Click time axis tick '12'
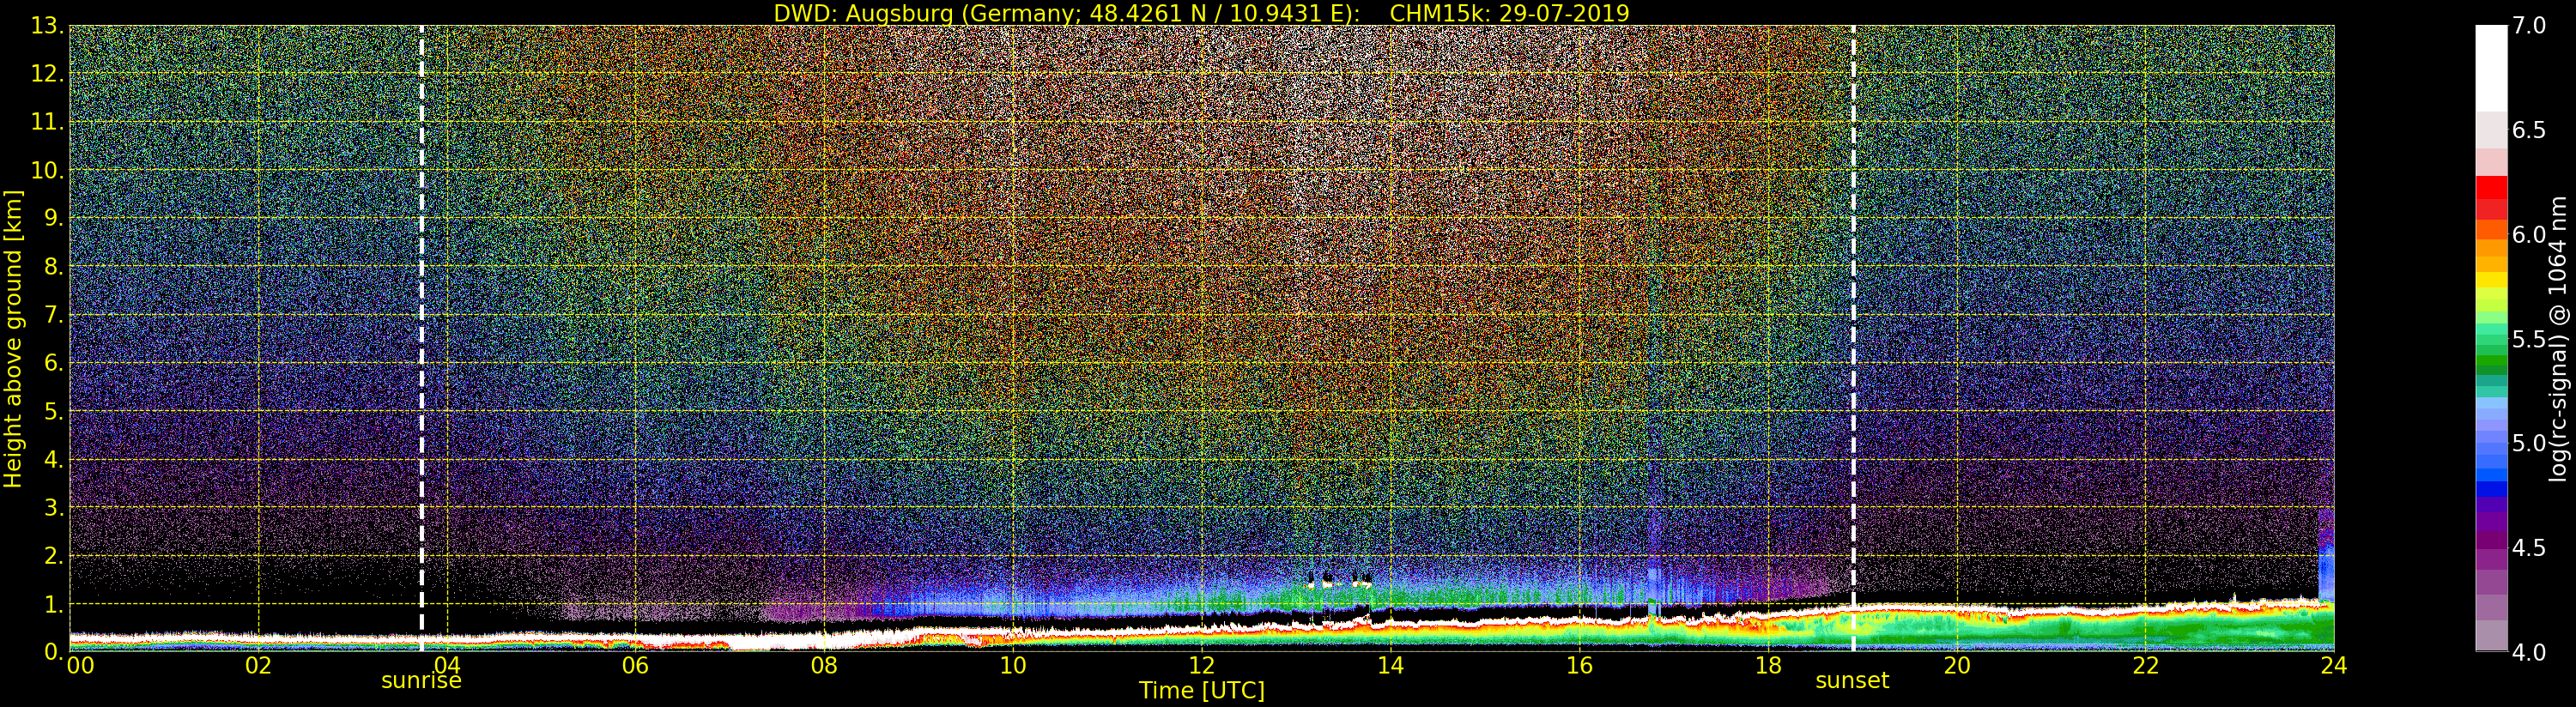Viewport: 2576px width, 707px height. point(1201,666)
